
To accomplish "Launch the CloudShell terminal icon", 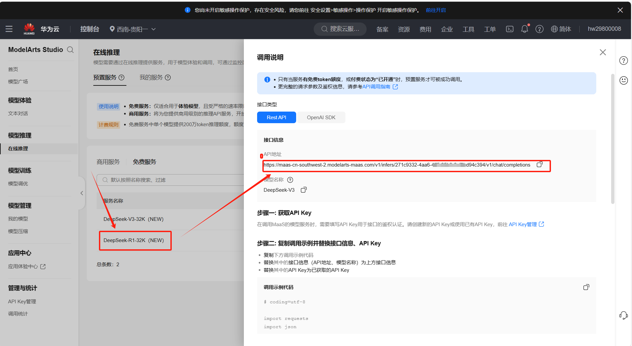I will (x=510, y=29).
